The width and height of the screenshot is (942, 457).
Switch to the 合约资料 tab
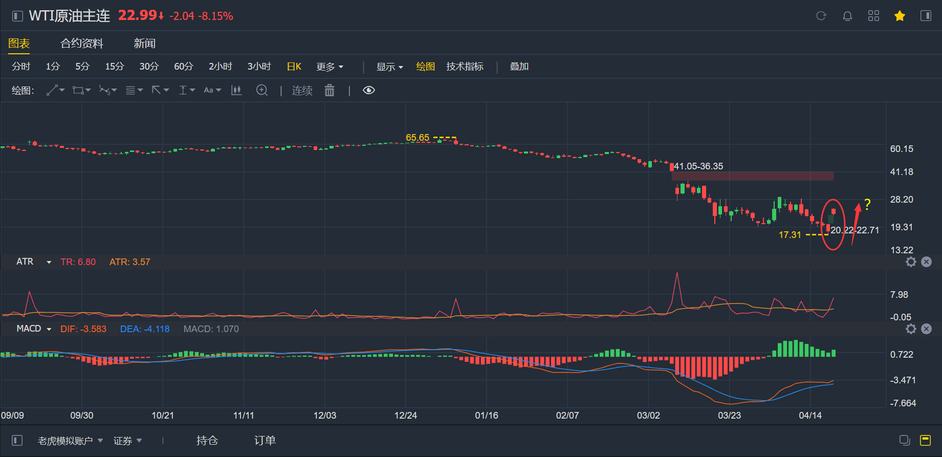click(82, 43)
